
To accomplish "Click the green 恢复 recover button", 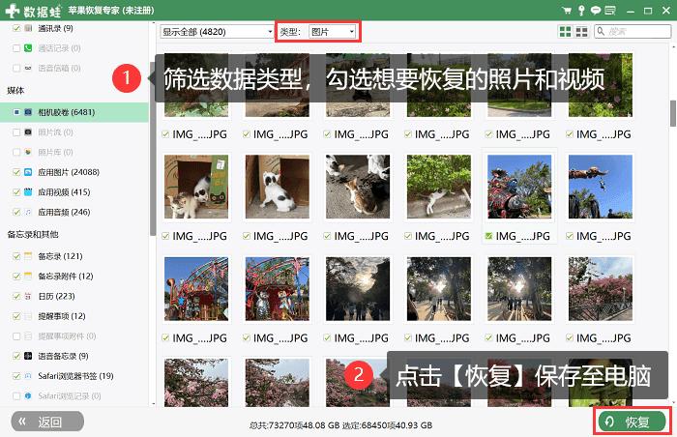I will (x=632, y=422).
